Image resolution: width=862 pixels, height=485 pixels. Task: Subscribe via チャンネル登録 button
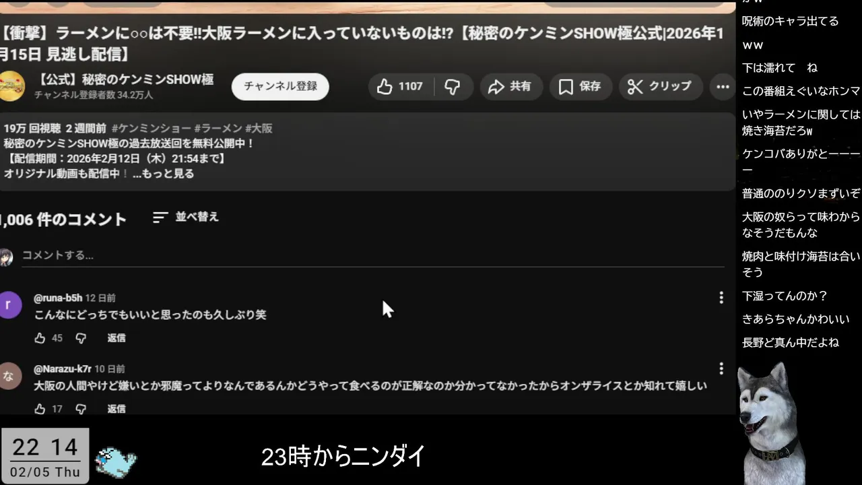tap(280, 86)
